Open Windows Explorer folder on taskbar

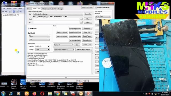[x=50, y=94]
